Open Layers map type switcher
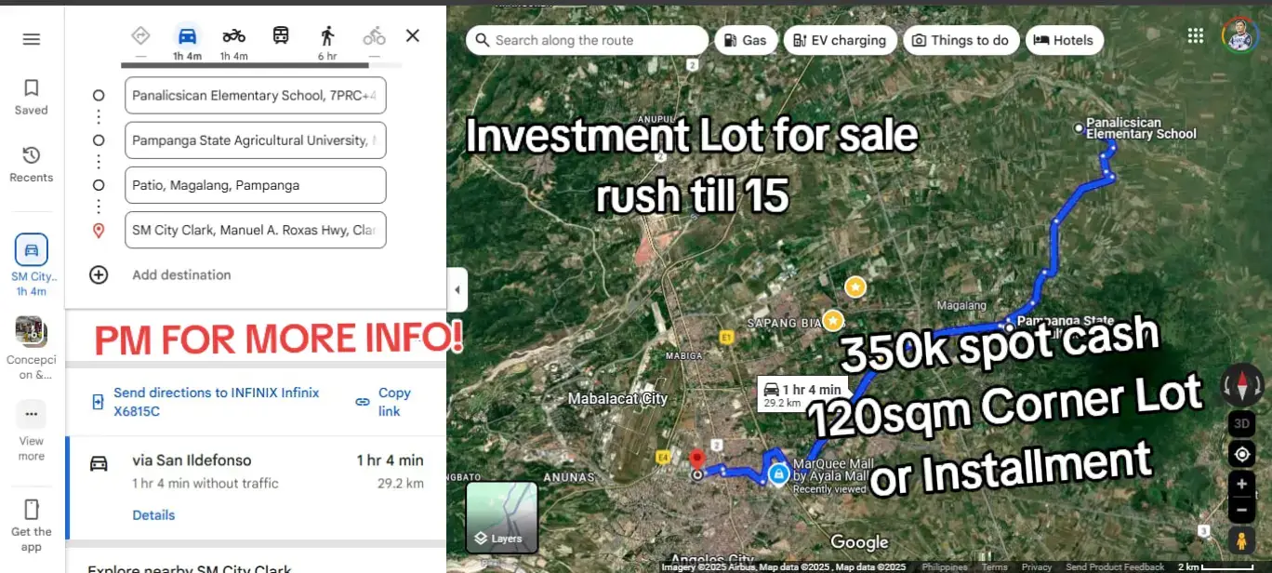Screen dimensions: 1272x573 click(502, 516)
